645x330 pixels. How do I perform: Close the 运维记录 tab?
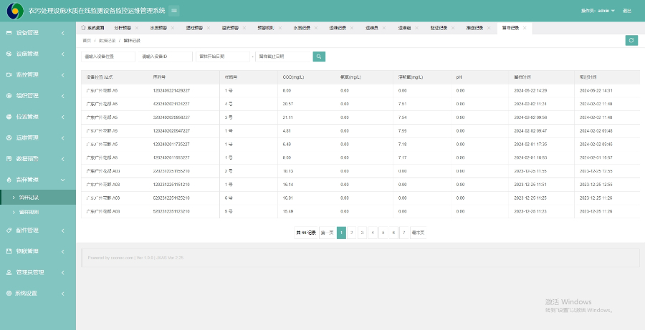coord(352,28)
